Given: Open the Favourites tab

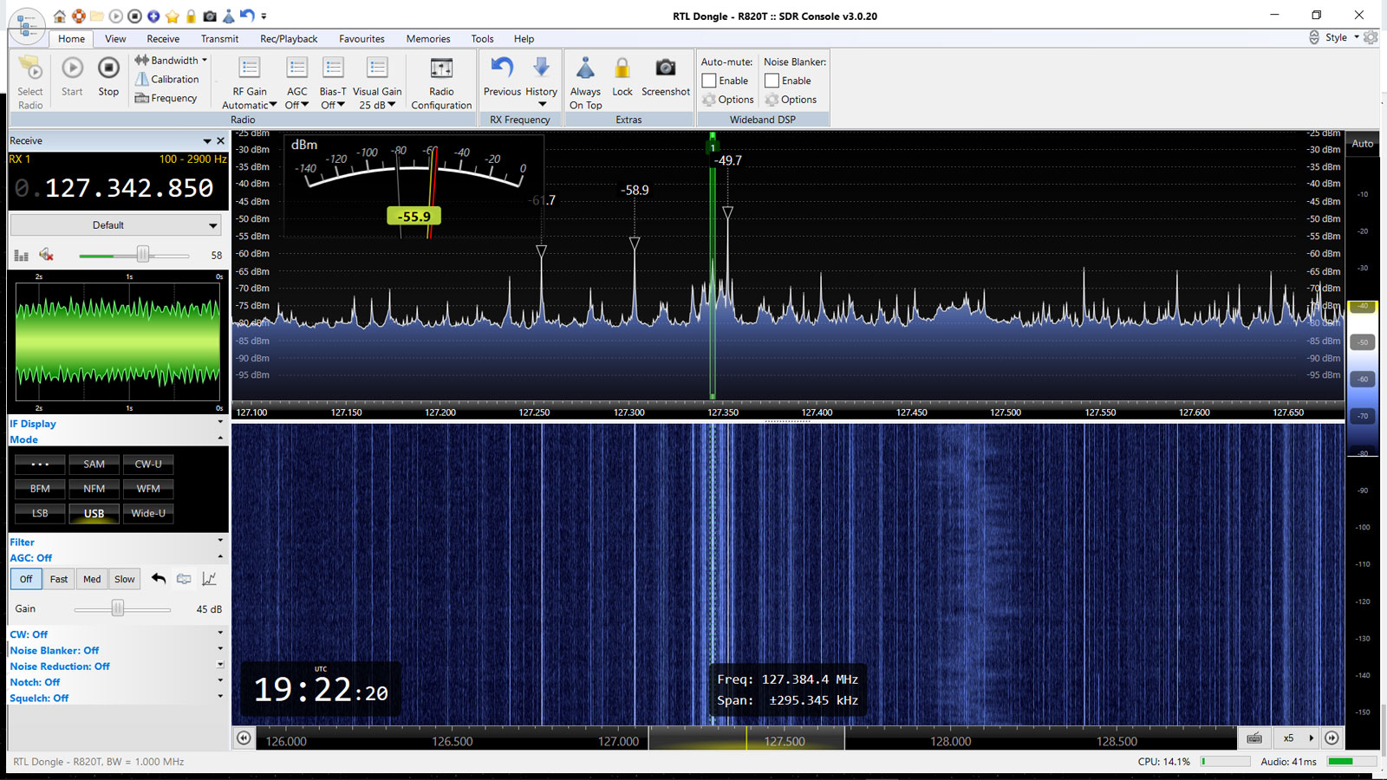Looking at the screenshot, I should click(x=361, y=38).
